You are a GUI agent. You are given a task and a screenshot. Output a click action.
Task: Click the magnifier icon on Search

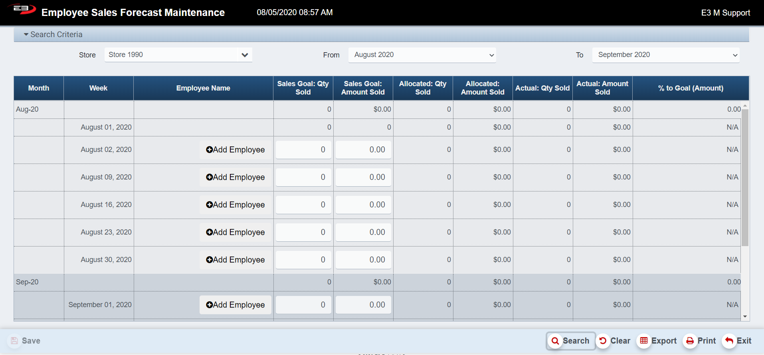click(555, 341)
